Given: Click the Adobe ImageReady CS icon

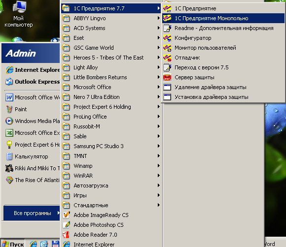Looking at the screenshot, I should tap(66, 215).
